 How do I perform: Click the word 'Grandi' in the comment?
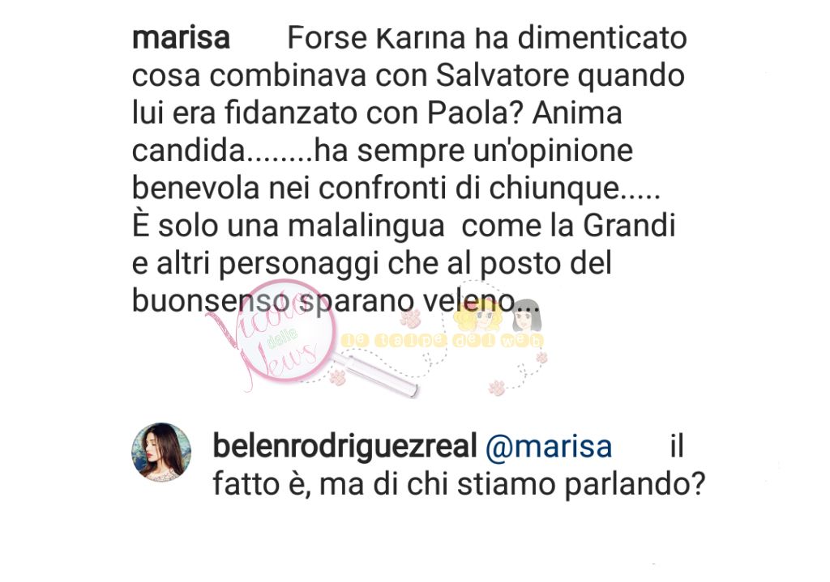[x=629, y=226]
